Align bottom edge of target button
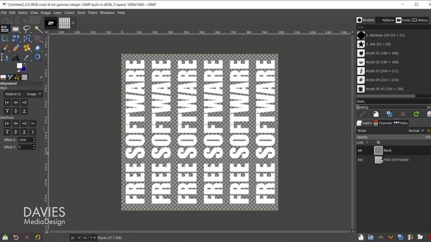431x242 pixels. point(24,111)
